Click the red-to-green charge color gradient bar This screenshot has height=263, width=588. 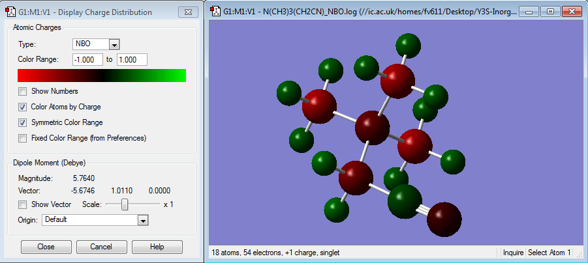point(102,76)
